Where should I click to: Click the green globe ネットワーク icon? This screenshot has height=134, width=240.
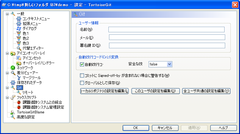click(13, 68)
